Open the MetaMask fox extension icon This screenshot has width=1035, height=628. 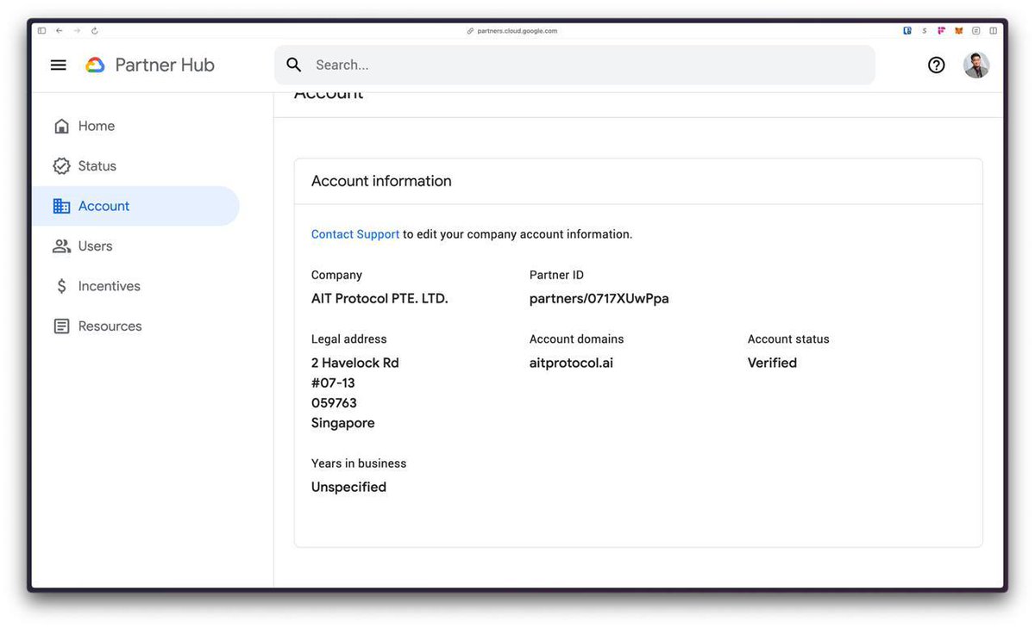tap(959, 30)
